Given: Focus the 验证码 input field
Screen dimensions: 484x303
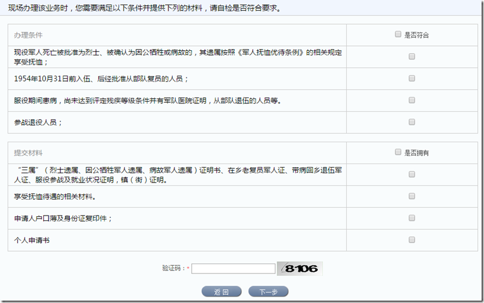Looking at the screenshot, I should 233,269.
